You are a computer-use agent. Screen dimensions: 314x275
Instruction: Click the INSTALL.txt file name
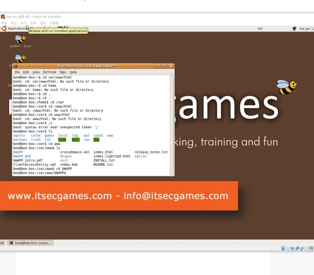point(104,161)
